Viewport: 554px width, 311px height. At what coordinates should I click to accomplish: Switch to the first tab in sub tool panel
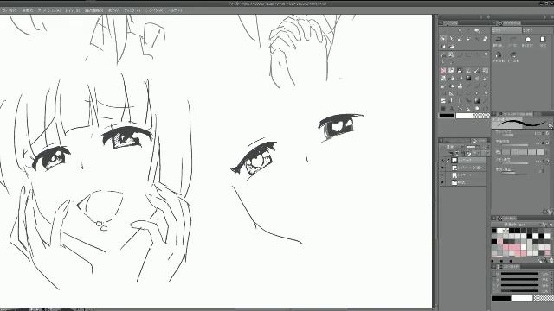(x=506, y=31)
